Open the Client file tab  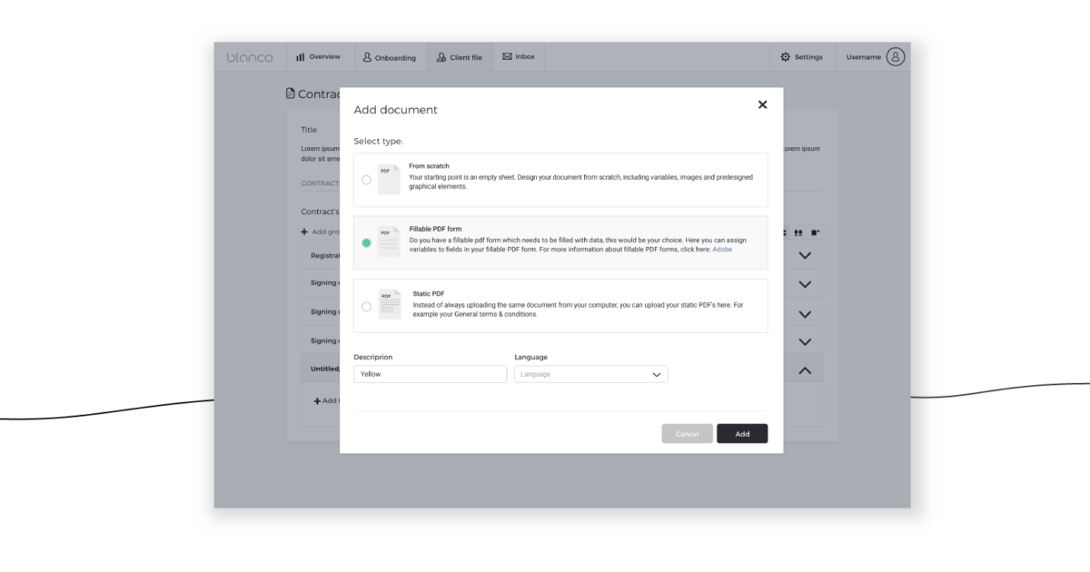460,56
